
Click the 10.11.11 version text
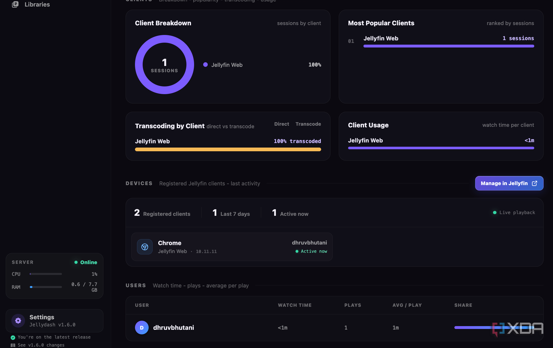click(x=206, y=251)
